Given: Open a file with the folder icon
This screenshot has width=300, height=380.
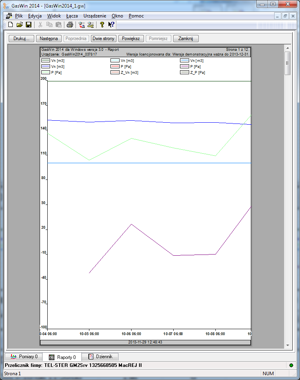Looking at the screenshot, I should 19,25.
